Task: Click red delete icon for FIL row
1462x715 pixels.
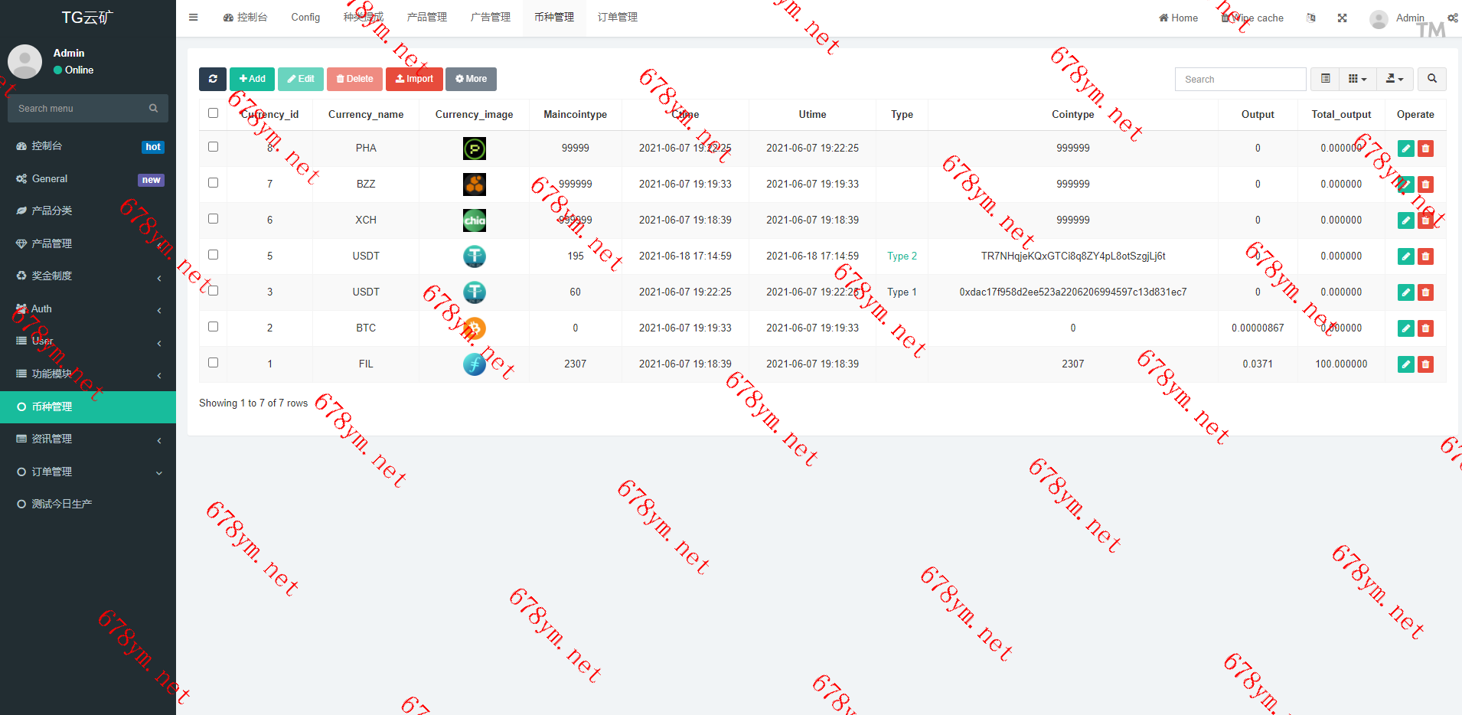Action: [x=1425, y=364]
